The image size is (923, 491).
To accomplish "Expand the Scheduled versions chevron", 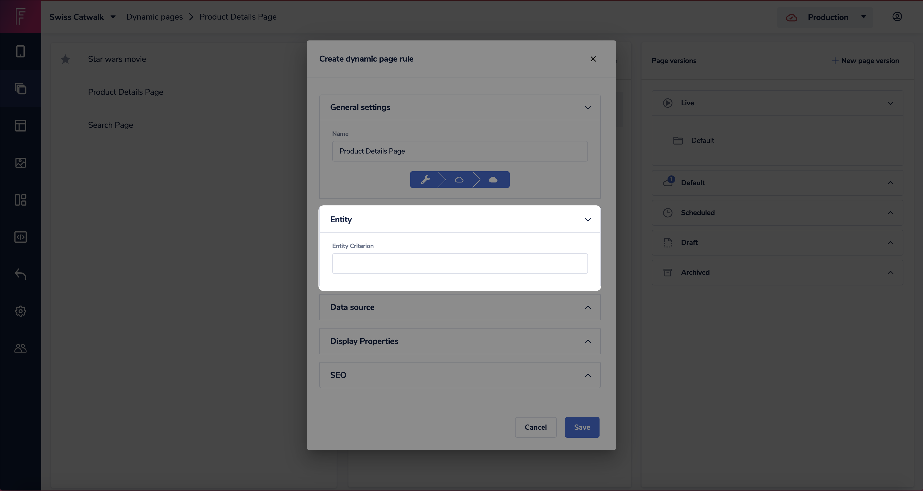I will tap(890, 213).
